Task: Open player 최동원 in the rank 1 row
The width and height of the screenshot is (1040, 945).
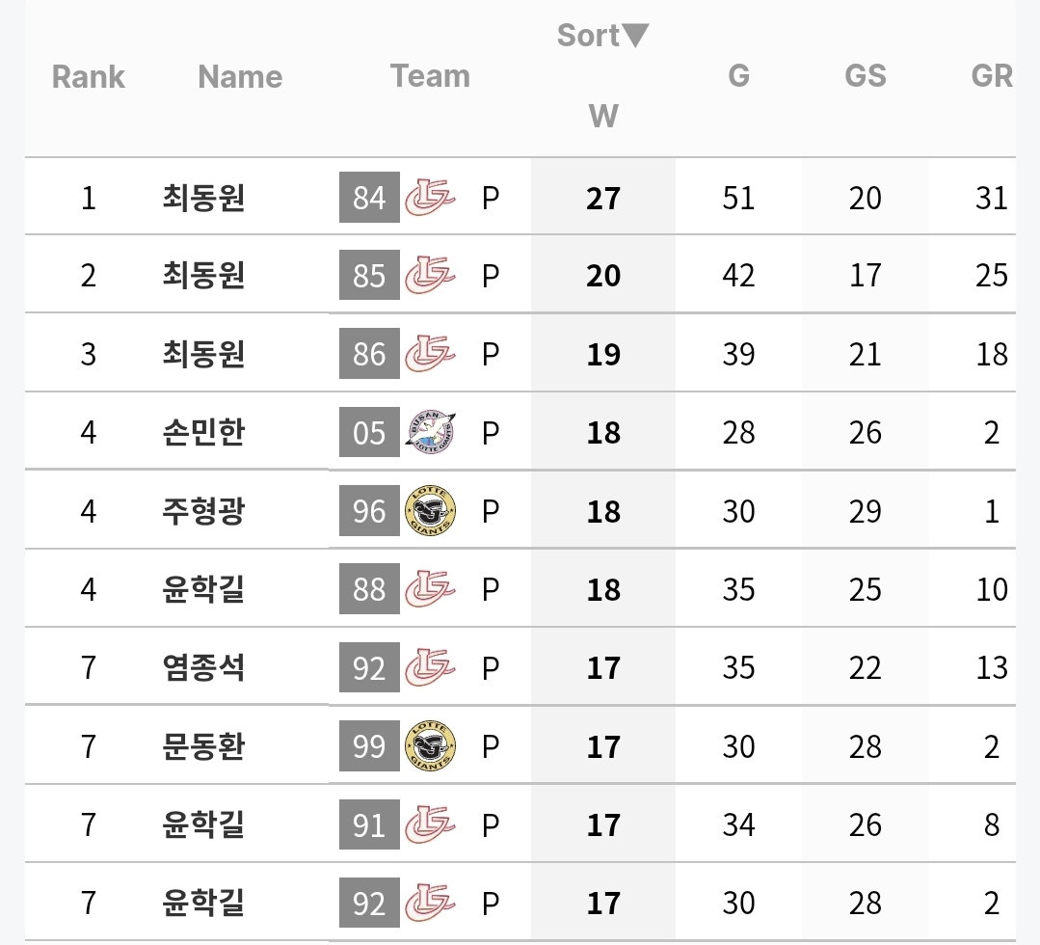Action: [x=203, y=197]
